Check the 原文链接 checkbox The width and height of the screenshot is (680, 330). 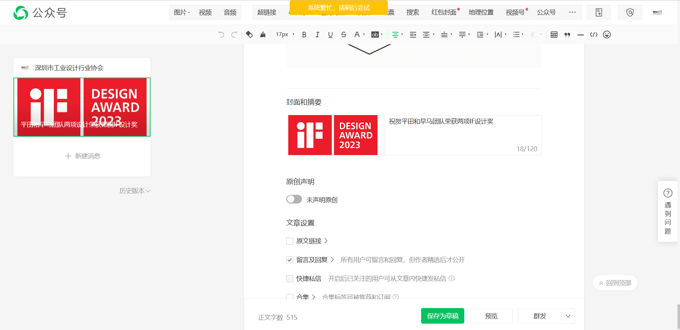coord(290,241)
